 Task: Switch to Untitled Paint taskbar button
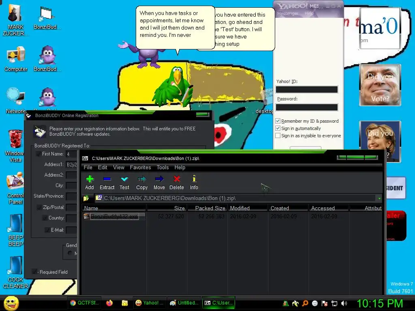[x=184, y=303]
